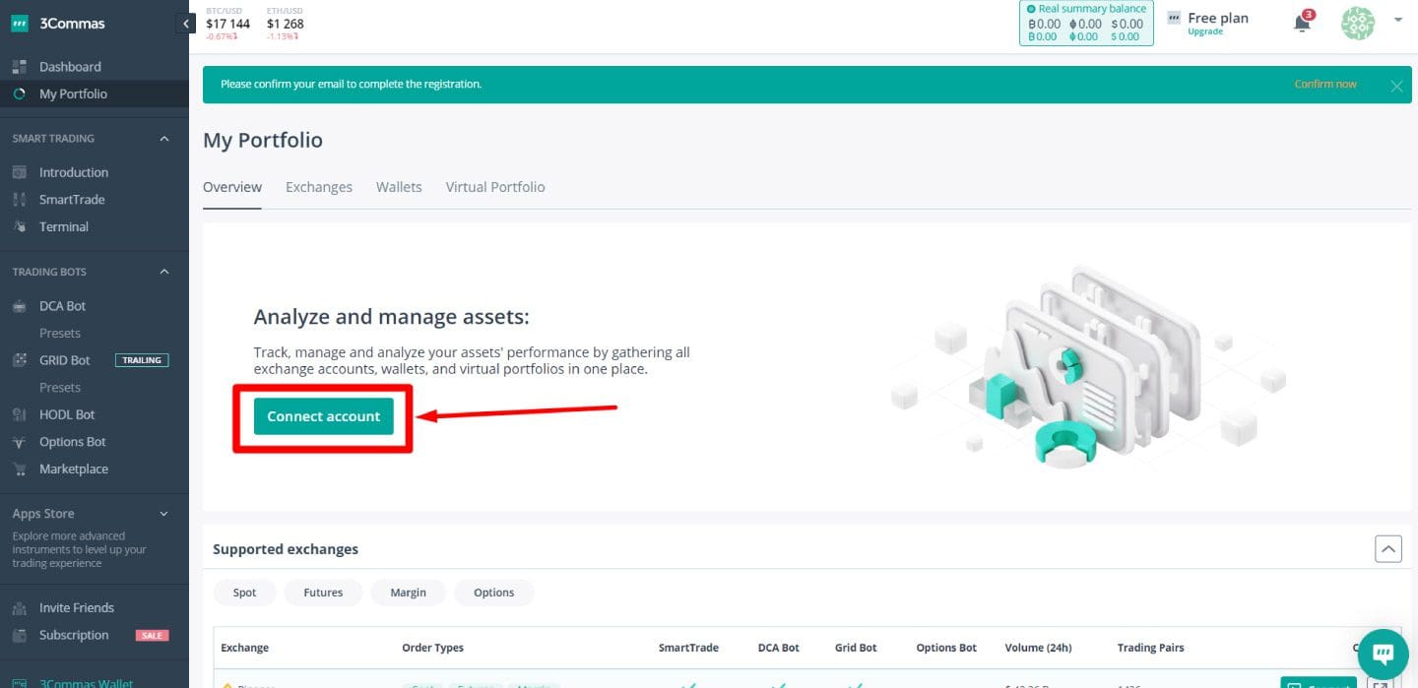
Task: Click the SmartTrade column header
Action: tap(688, 648)
